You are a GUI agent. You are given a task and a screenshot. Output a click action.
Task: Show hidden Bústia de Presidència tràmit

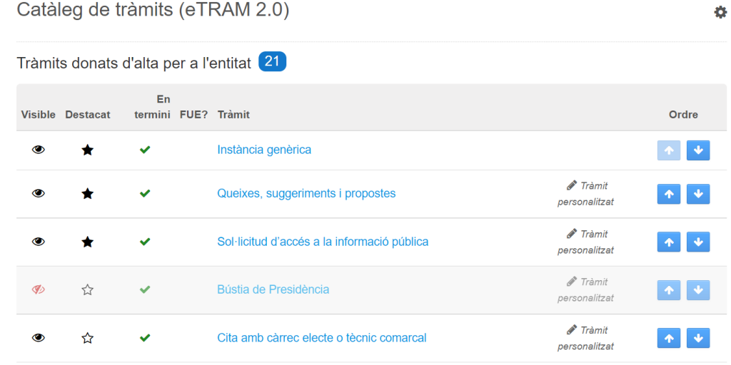39,289
